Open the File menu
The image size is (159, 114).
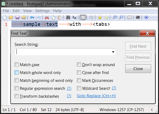click(6, 11)
